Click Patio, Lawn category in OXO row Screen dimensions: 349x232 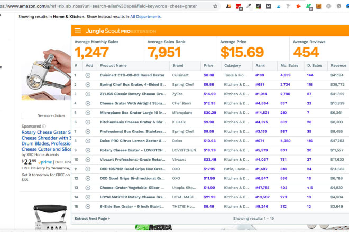tap(236, 169)
